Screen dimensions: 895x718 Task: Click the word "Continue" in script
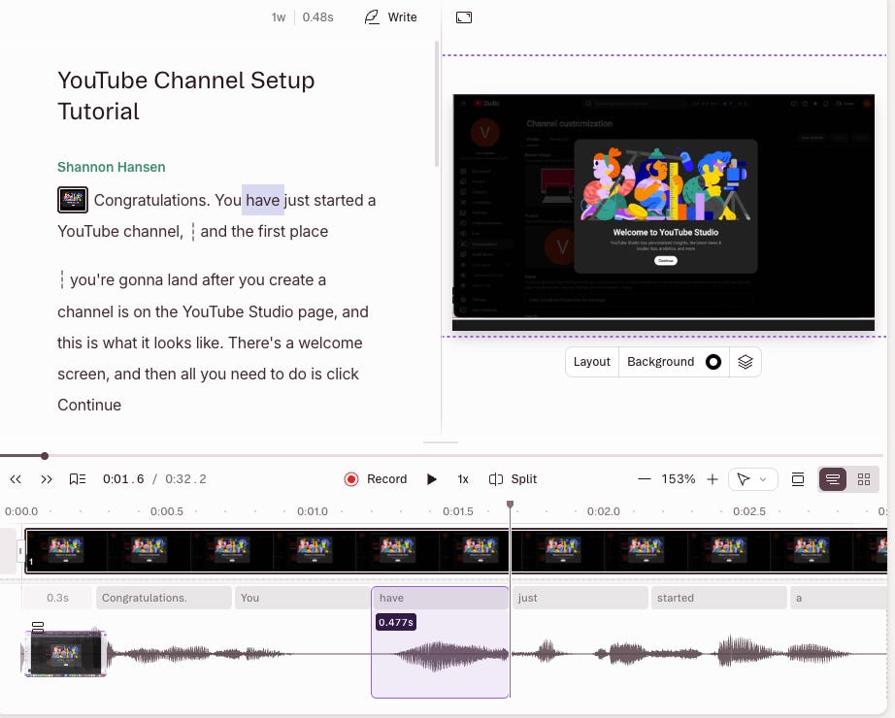pyautogui.click(x=89, y=405)
